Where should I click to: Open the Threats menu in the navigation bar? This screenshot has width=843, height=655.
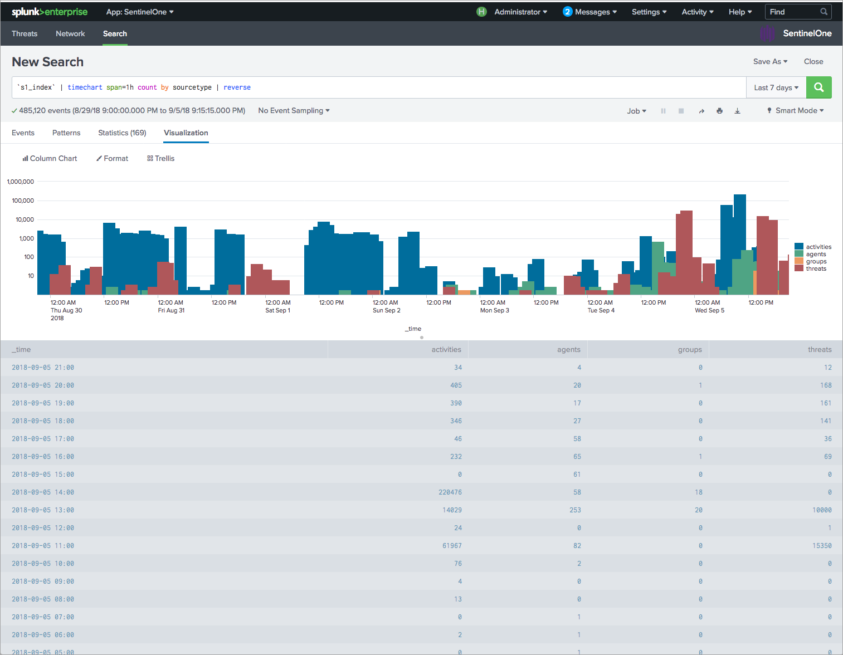[25, 33]
